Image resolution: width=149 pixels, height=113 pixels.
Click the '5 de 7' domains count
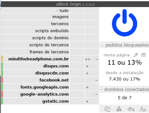click(x=124, y=98)
